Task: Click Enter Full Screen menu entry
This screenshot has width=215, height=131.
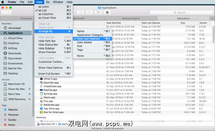Action: click(50, 74)
